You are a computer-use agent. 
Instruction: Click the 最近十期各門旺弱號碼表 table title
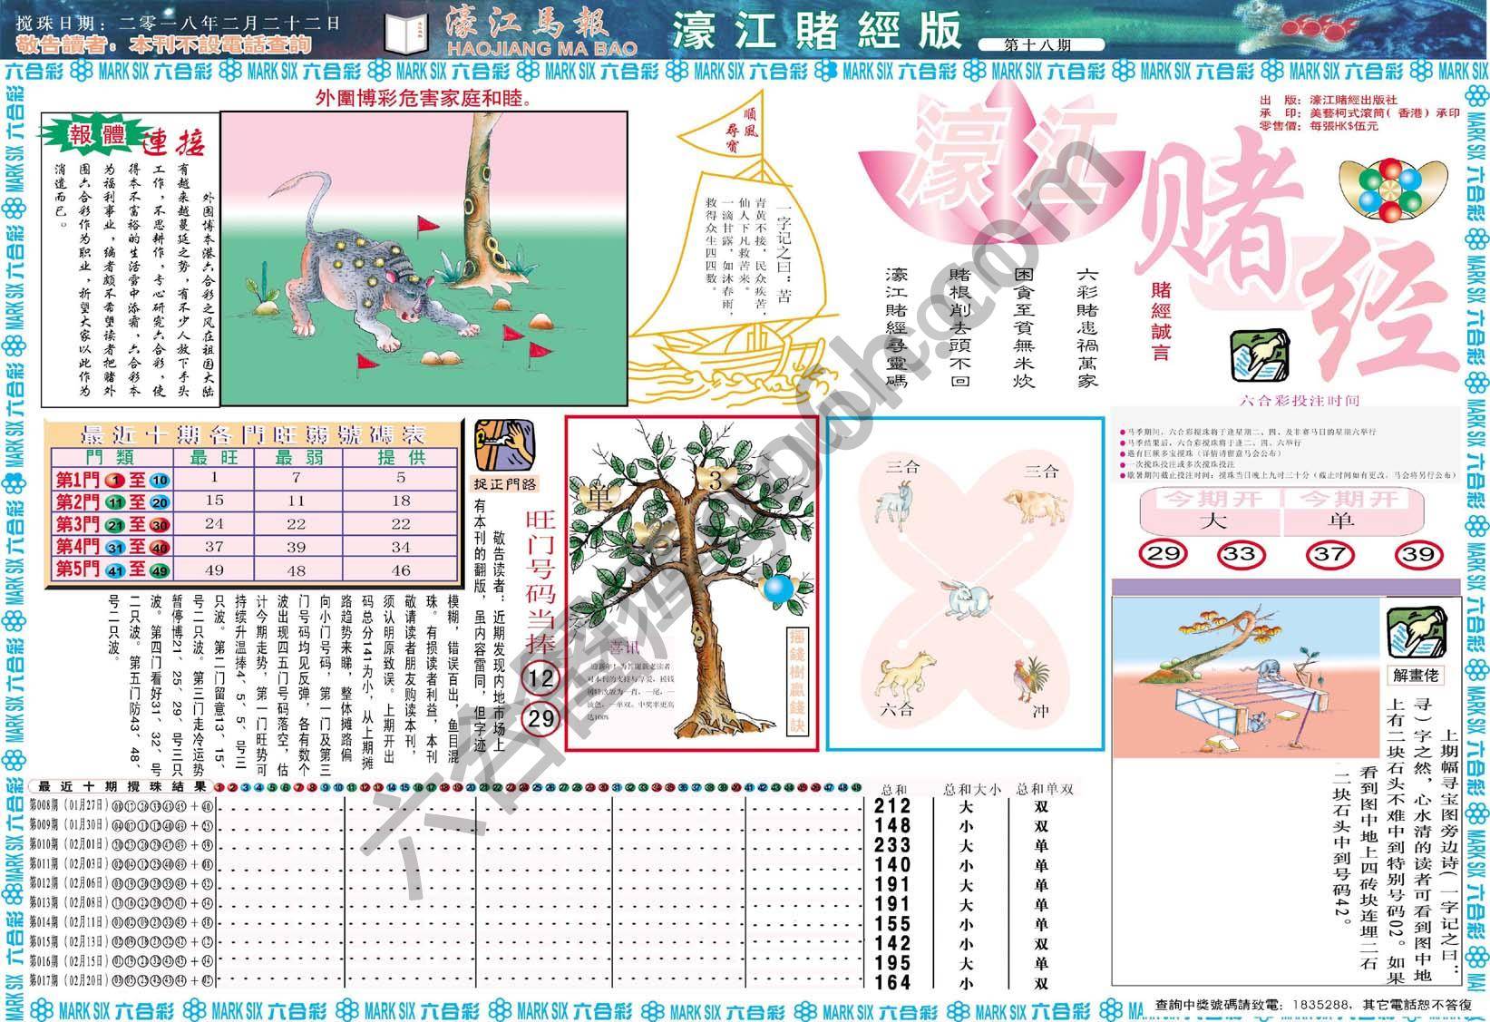[x=253, y=433]
